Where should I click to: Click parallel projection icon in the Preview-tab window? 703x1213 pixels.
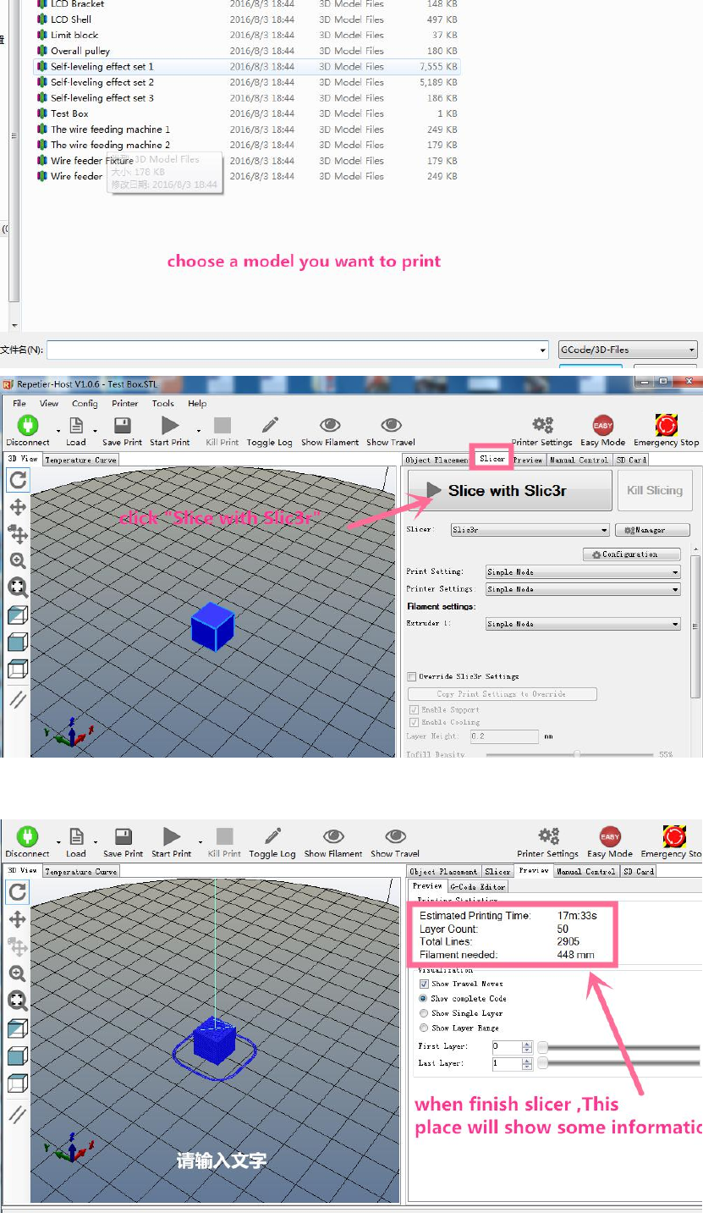17,1113
